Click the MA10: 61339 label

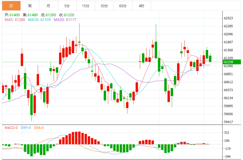[39, 20]
